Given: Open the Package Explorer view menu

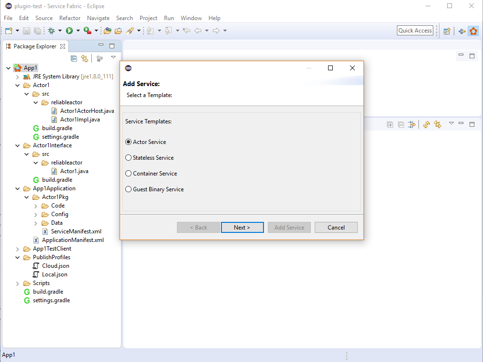Looking at the screenshot, I should (113, 58).
